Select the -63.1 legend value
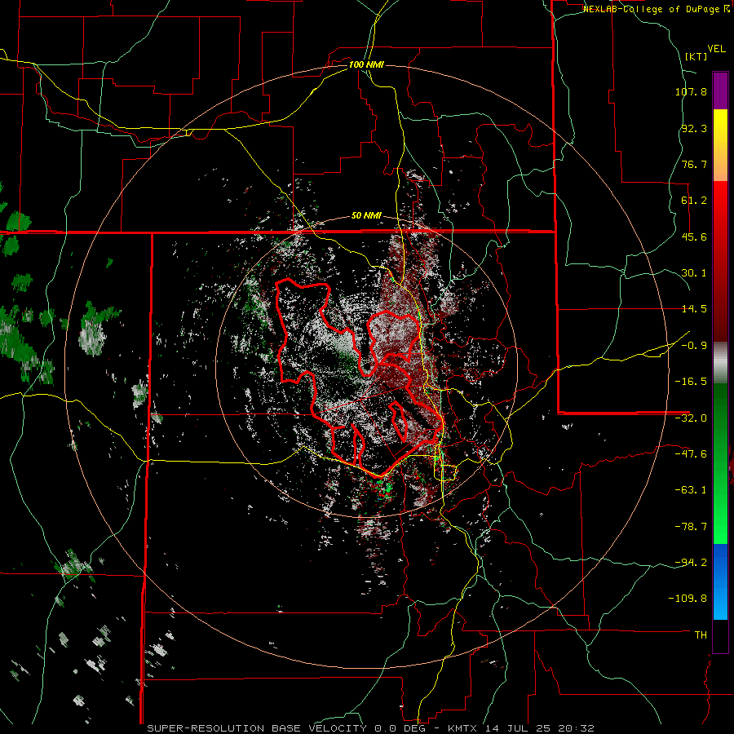Viewport: 734px width, 734px height. [x=691, y=490]
